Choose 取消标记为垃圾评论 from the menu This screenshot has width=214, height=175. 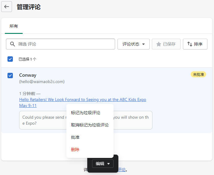[90, 125]
